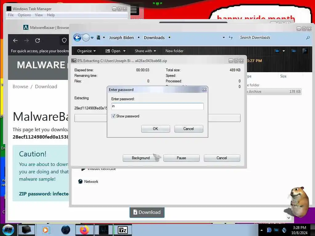Click in the Search Downloads field
The image size is (315, 236).
point(271,37)
